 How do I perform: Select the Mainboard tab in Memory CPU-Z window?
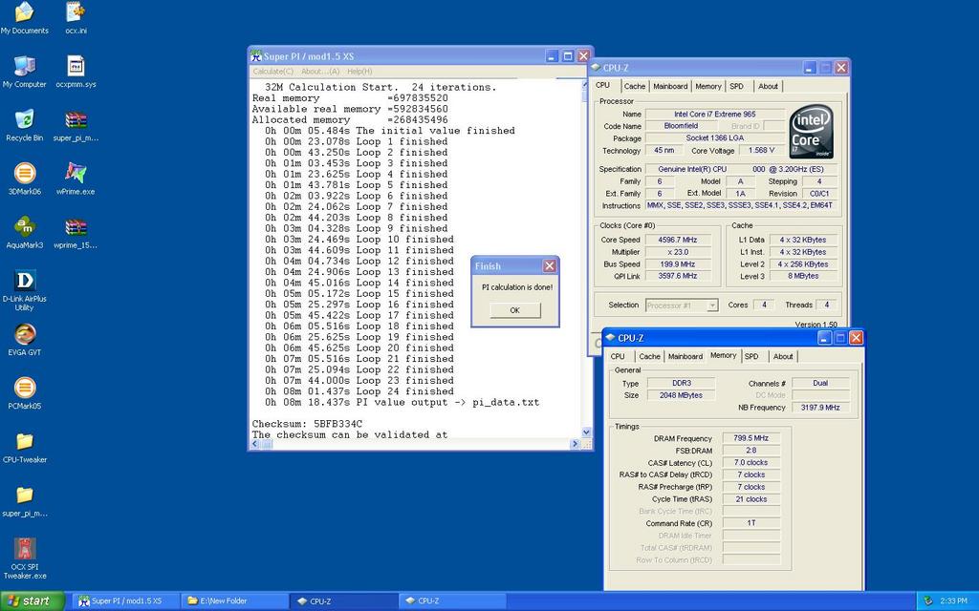tap(685, 357)
